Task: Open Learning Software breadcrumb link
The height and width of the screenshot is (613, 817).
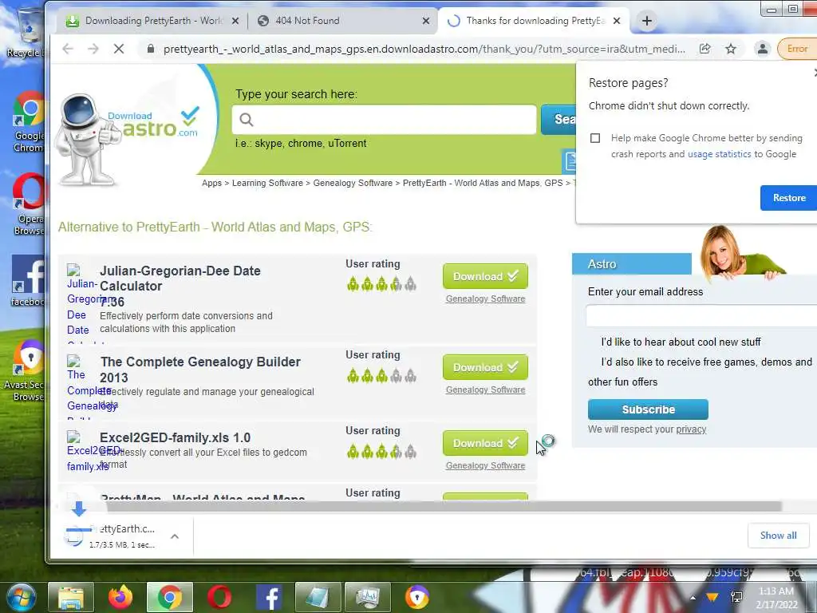Action: click(267, 183)
